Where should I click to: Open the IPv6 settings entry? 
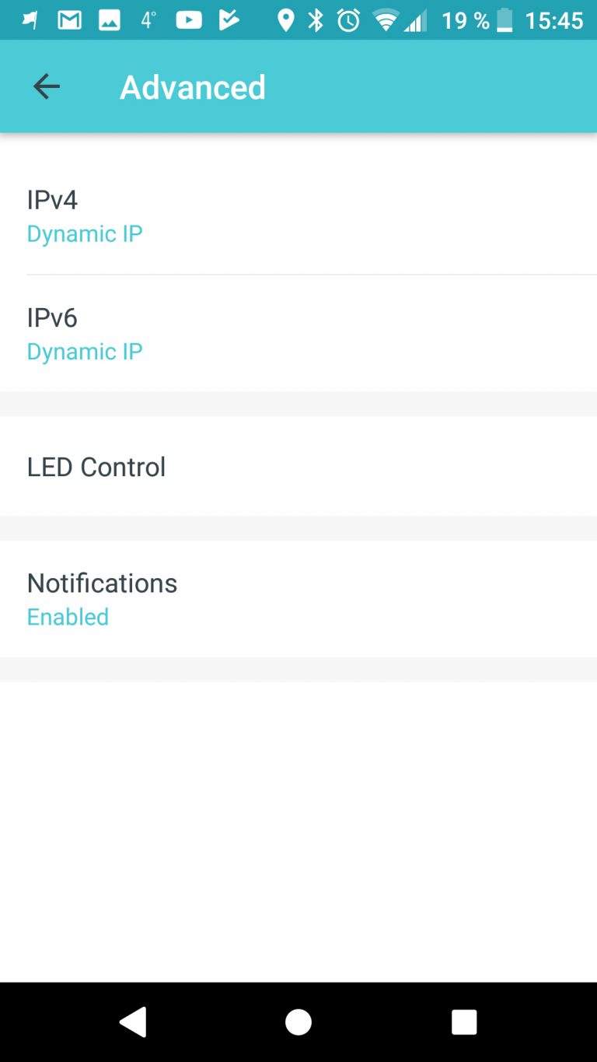[x=298, y=333]
